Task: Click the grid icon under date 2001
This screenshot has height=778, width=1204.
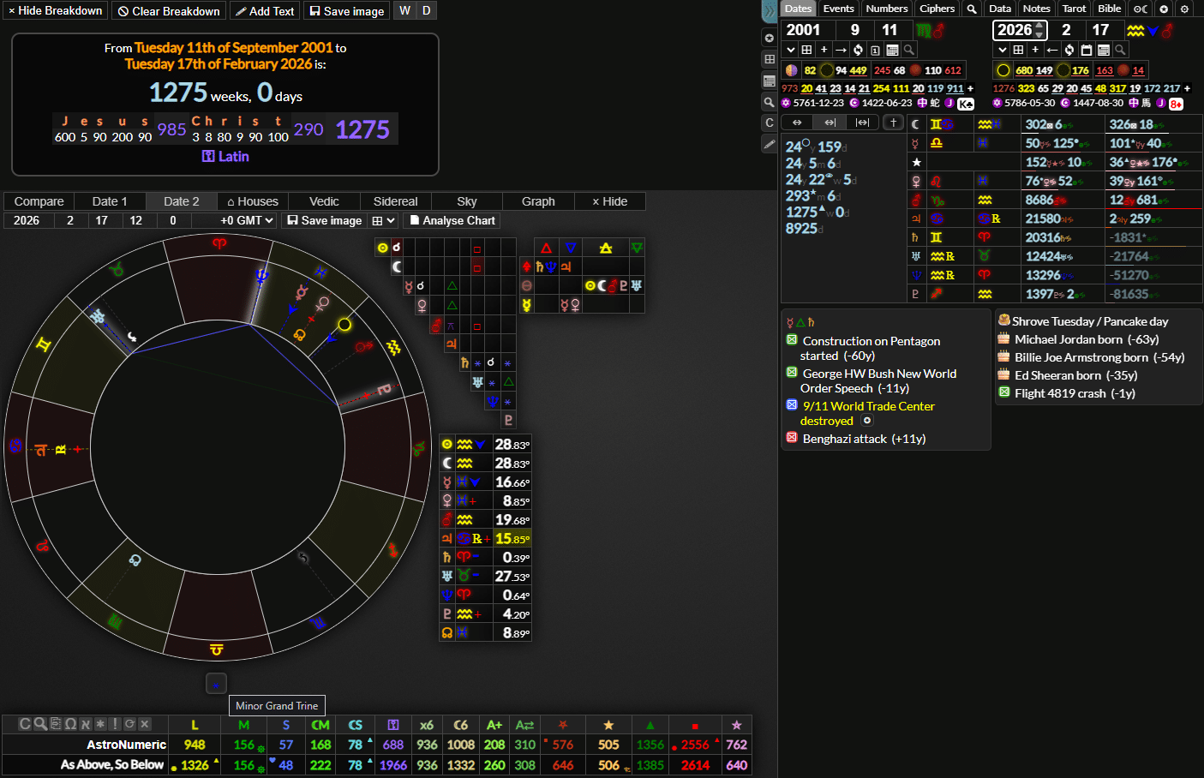Action: [806, 50]
